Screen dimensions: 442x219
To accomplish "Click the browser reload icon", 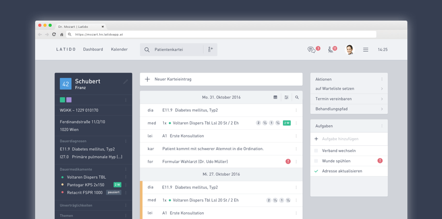I will pyautogui.click(x=54, y=35).
